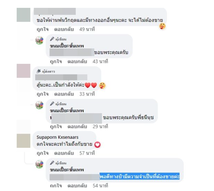The height and width of the screenshot is (191, 214).
Task: Like the comment posted 49 minutes ago
Action: 43,29
